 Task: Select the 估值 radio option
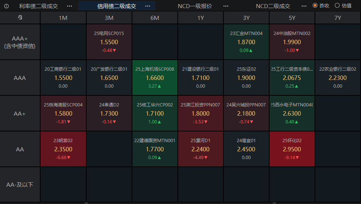coord(343,6)
